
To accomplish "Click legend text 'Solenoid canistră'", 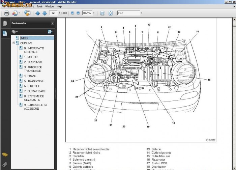I will click(x=84, y=160).
